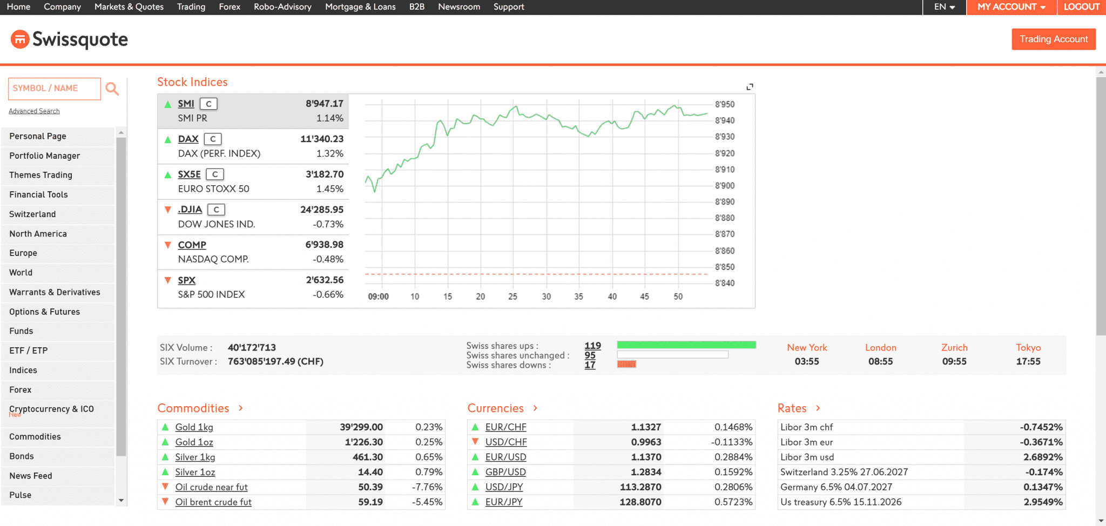Click the page scrollbar up arrow
The width and height of the screenshot is (1106, 526).
pos(1101,72)
